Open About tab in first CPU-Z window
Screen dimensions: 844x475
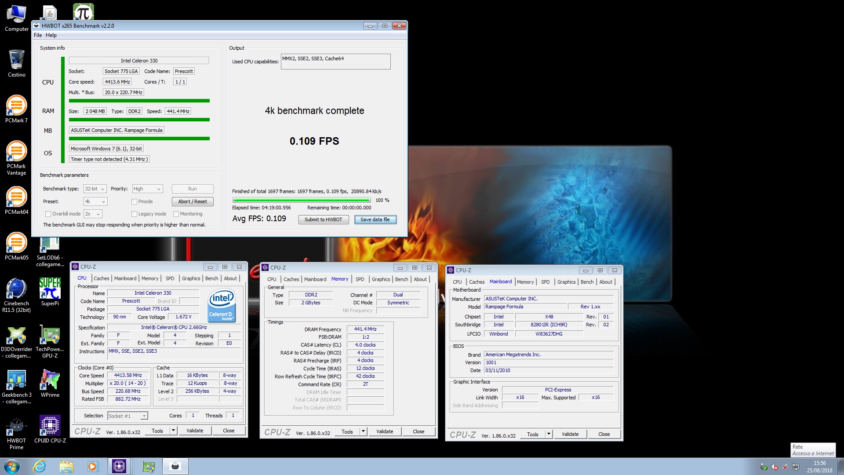230,278
